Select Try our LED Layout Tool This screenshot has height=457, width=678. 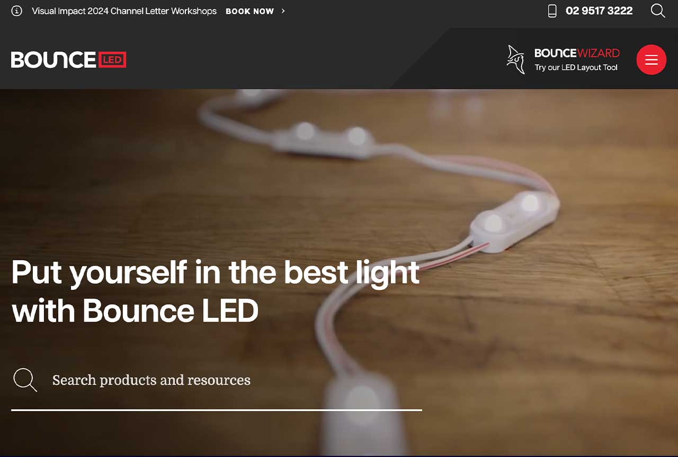(x=576, y=68)
